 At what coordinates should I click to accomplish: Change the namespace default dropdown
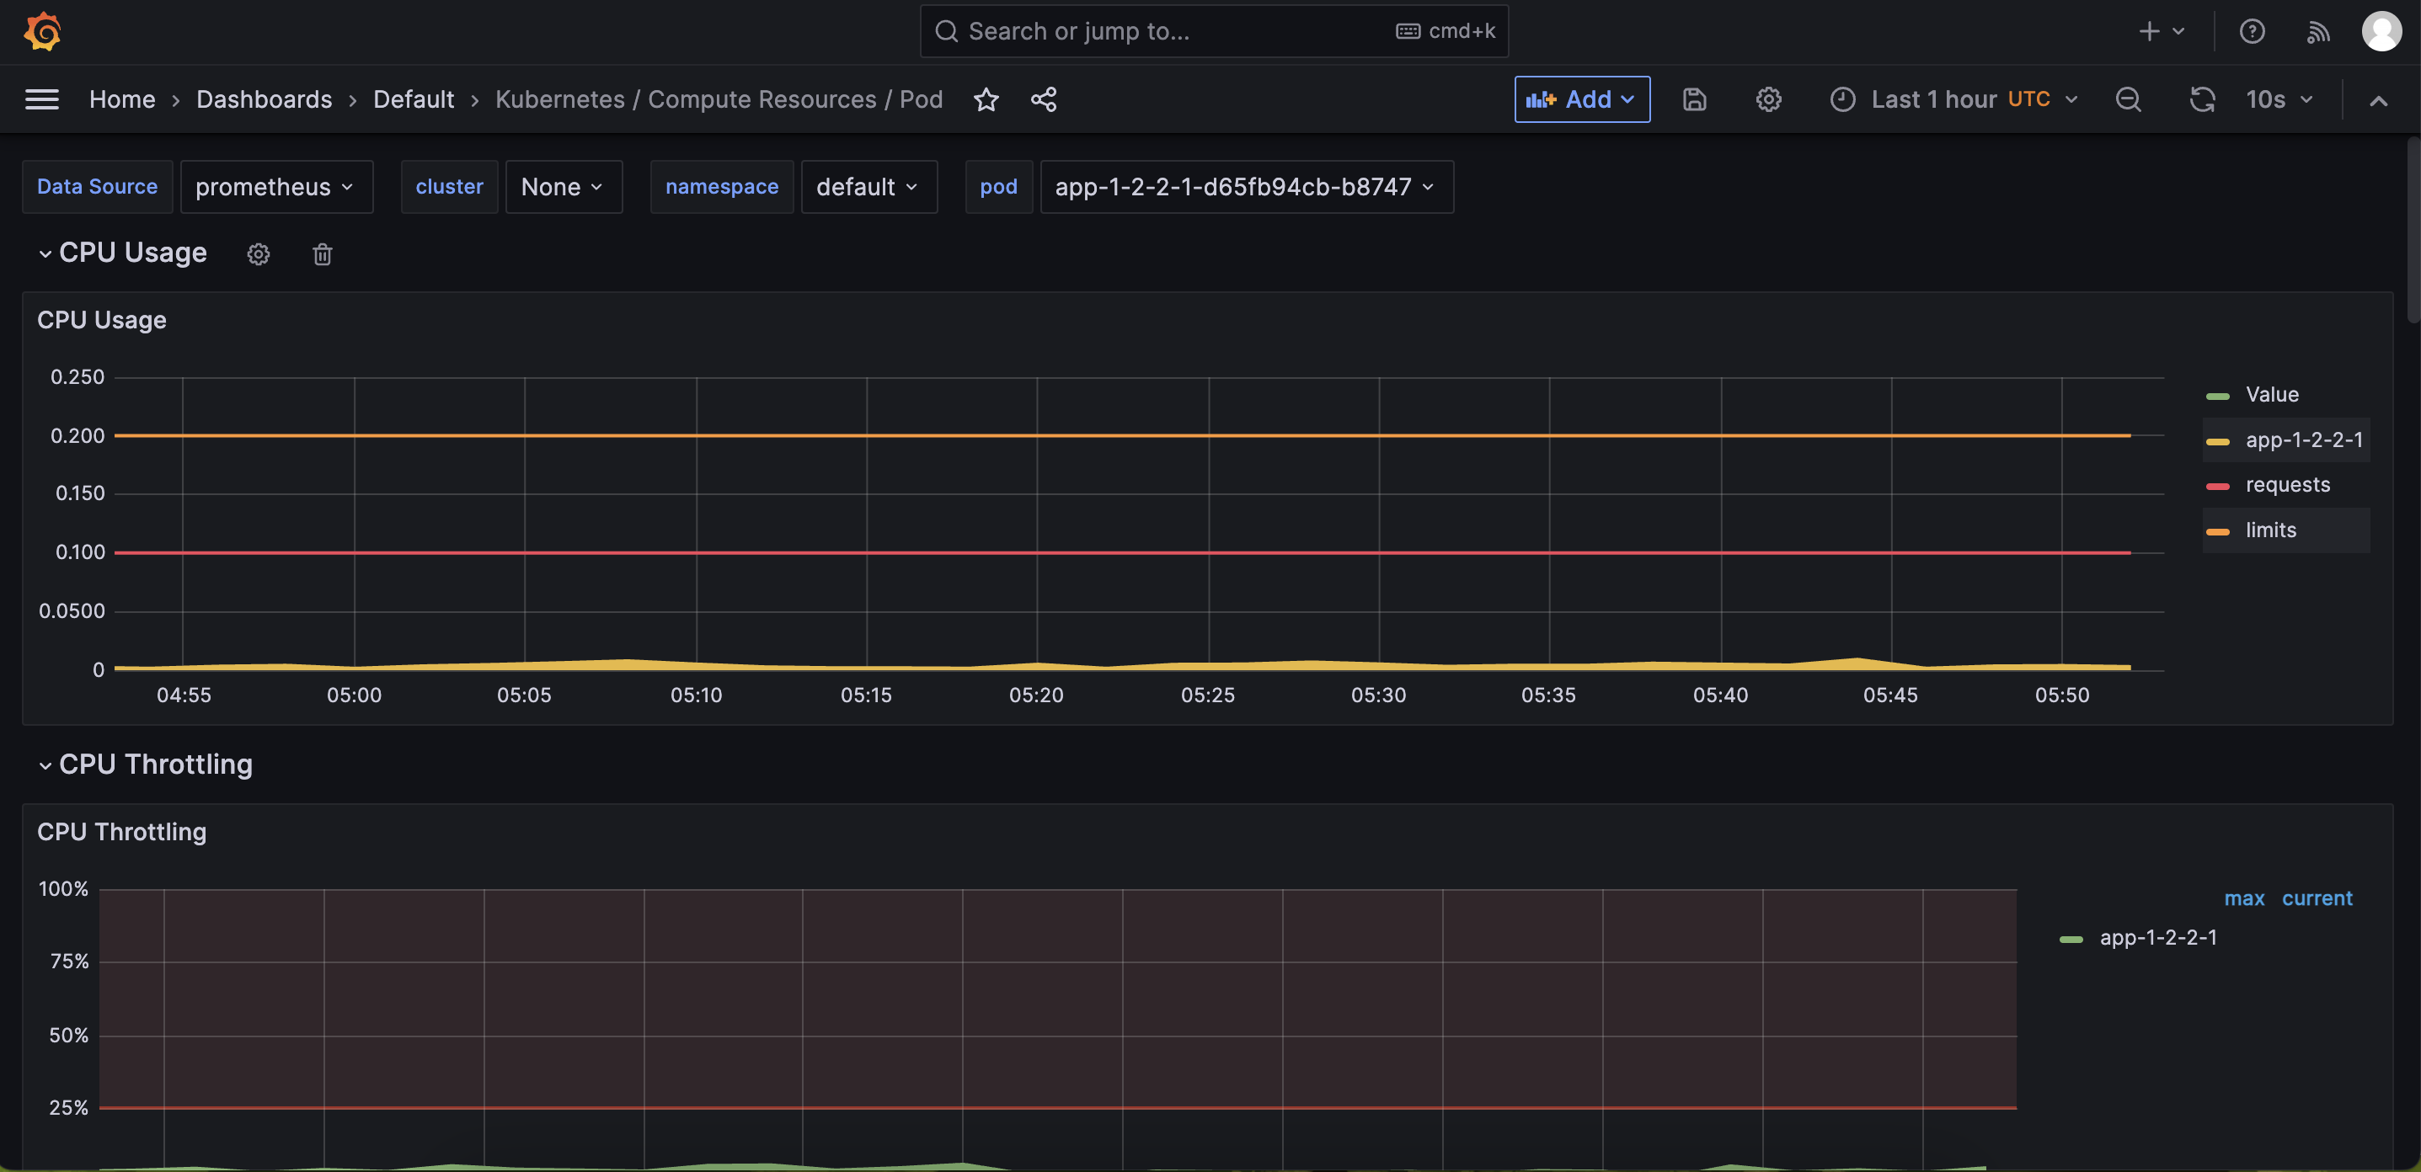tap(868, 187)
